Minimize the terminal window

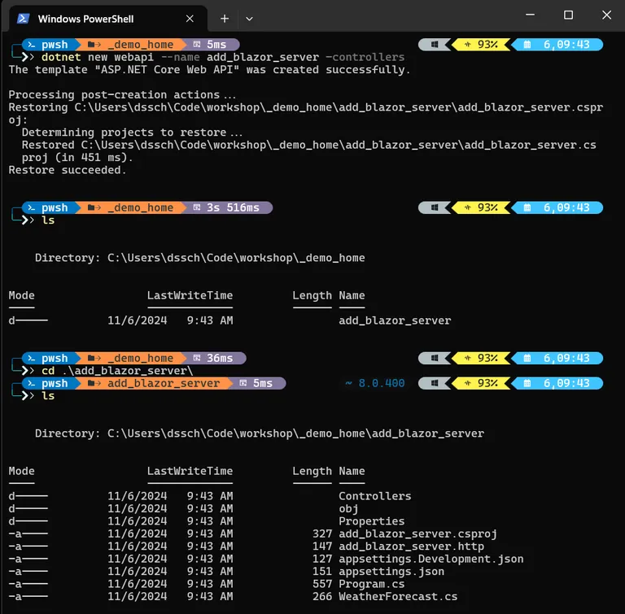pos(531,15)
